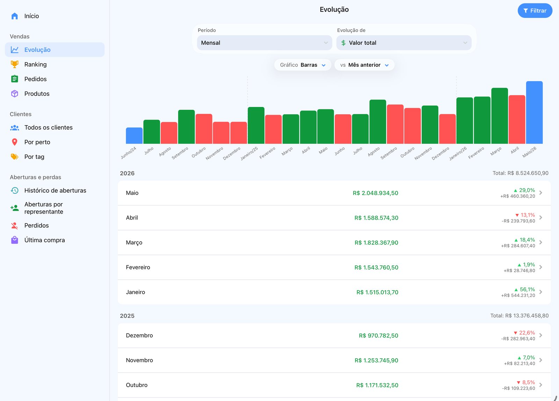
Task: Open the Período Mensal dropdown
Action: (264, 43)
